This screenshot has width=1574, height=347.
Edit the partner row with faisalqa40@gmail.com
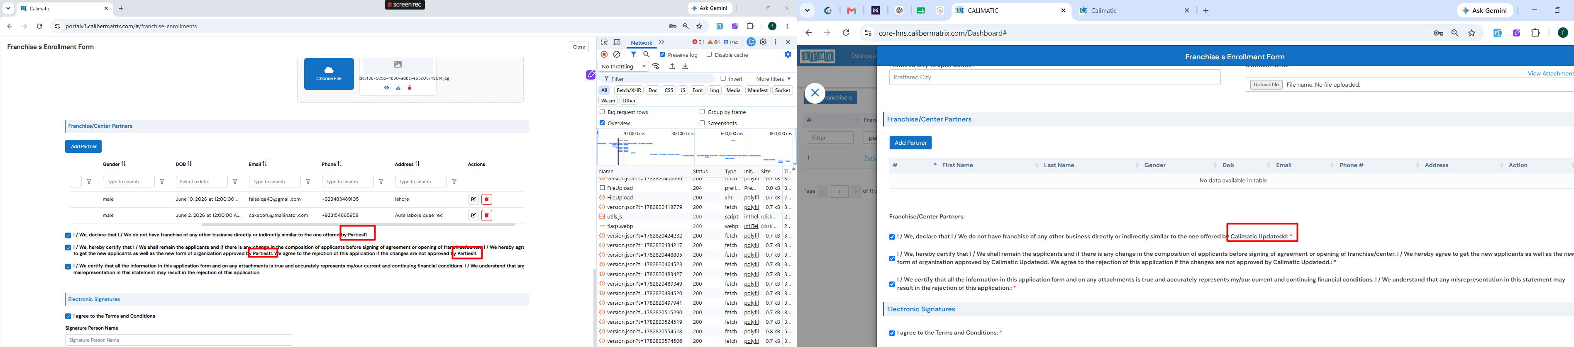click(x=473, y=199)
